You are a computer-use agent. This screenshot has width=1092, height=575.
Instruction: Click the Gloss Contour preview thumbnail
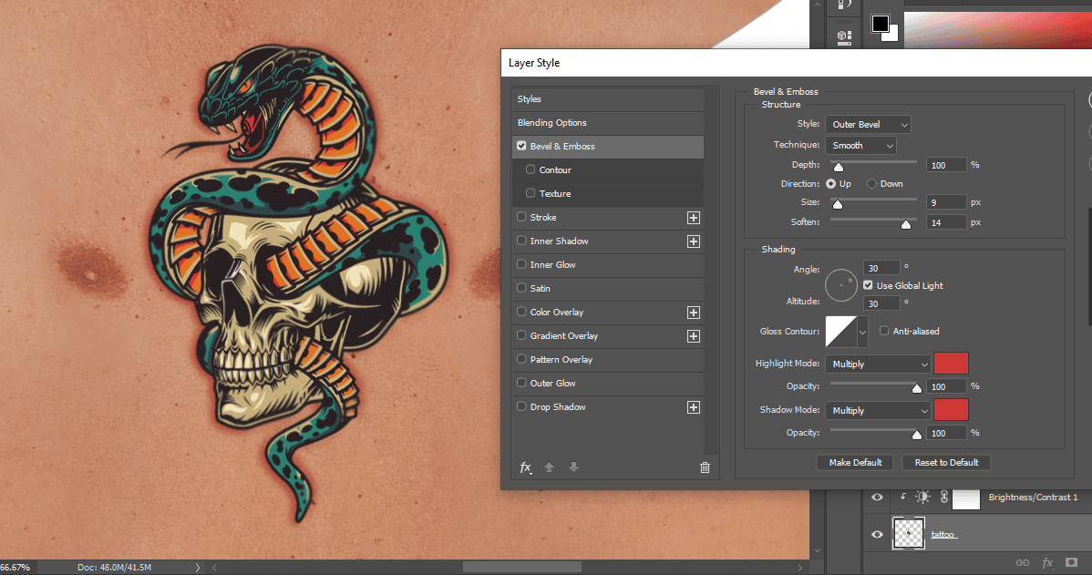pos(838,331)
